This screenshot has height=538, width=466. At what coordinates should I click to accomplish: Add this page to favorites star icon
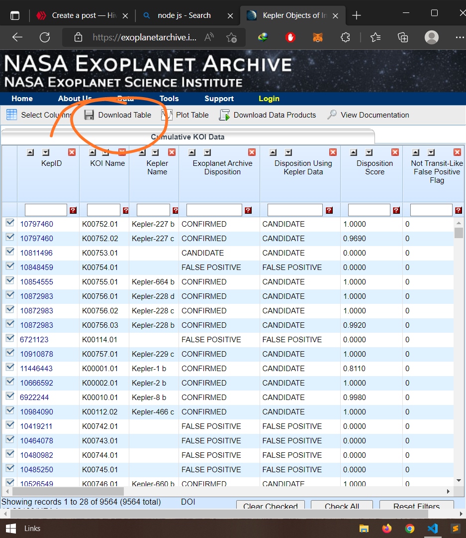232,37
